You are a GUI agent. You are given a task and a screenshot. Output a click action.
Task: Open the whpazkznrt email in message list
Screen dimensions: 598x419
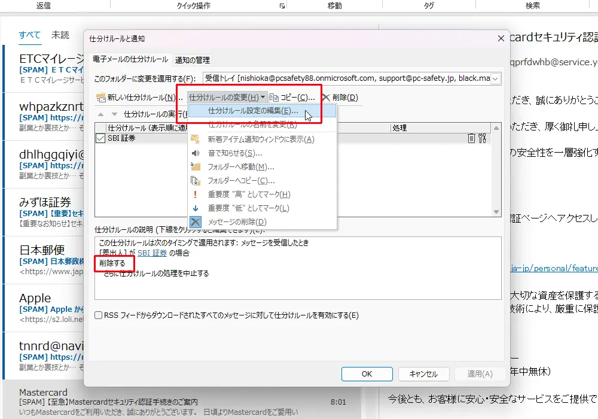point(44,116)
